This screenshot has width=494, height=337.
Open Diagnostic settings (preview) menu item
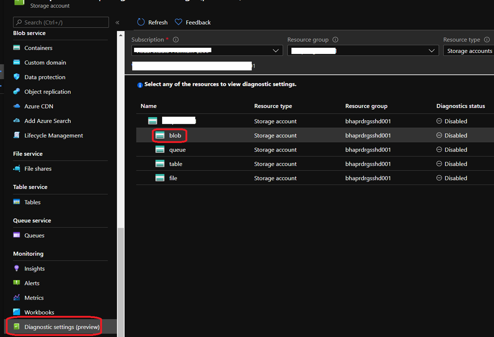[62, 327]
